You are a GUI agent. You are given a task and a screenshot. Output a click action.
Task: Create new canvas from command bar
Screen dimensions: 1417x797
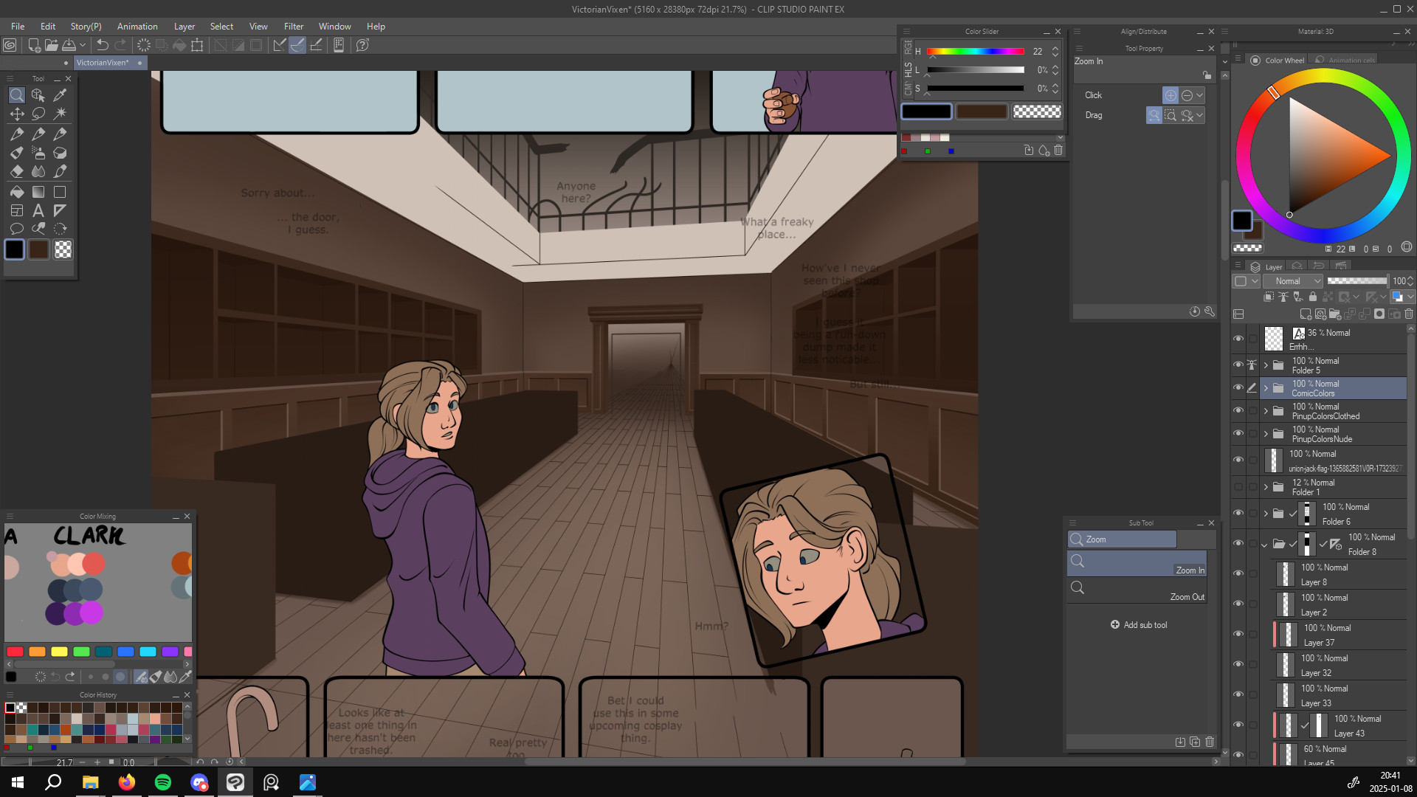coord(34,45)
